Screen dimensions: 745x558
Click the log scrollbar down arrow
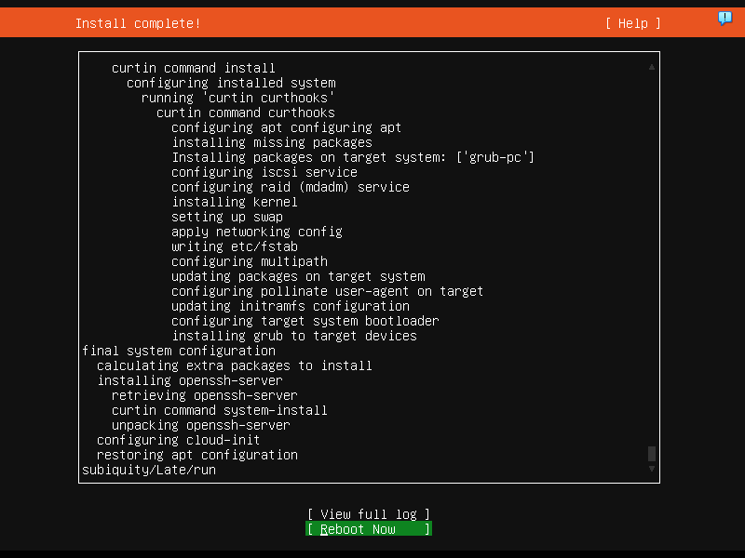click(652, 469)
